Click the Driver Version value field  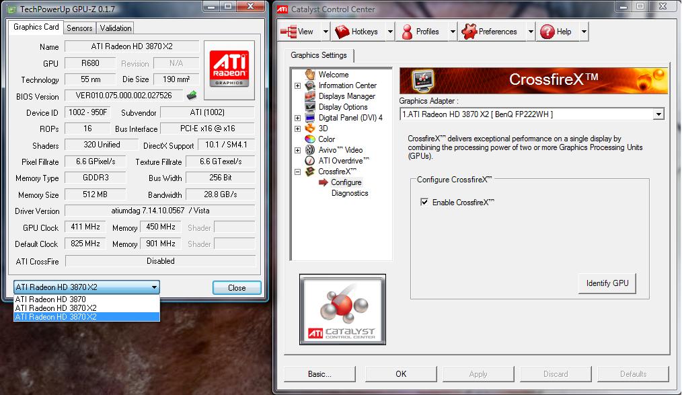pyautogui.click(x=160, y=211)
